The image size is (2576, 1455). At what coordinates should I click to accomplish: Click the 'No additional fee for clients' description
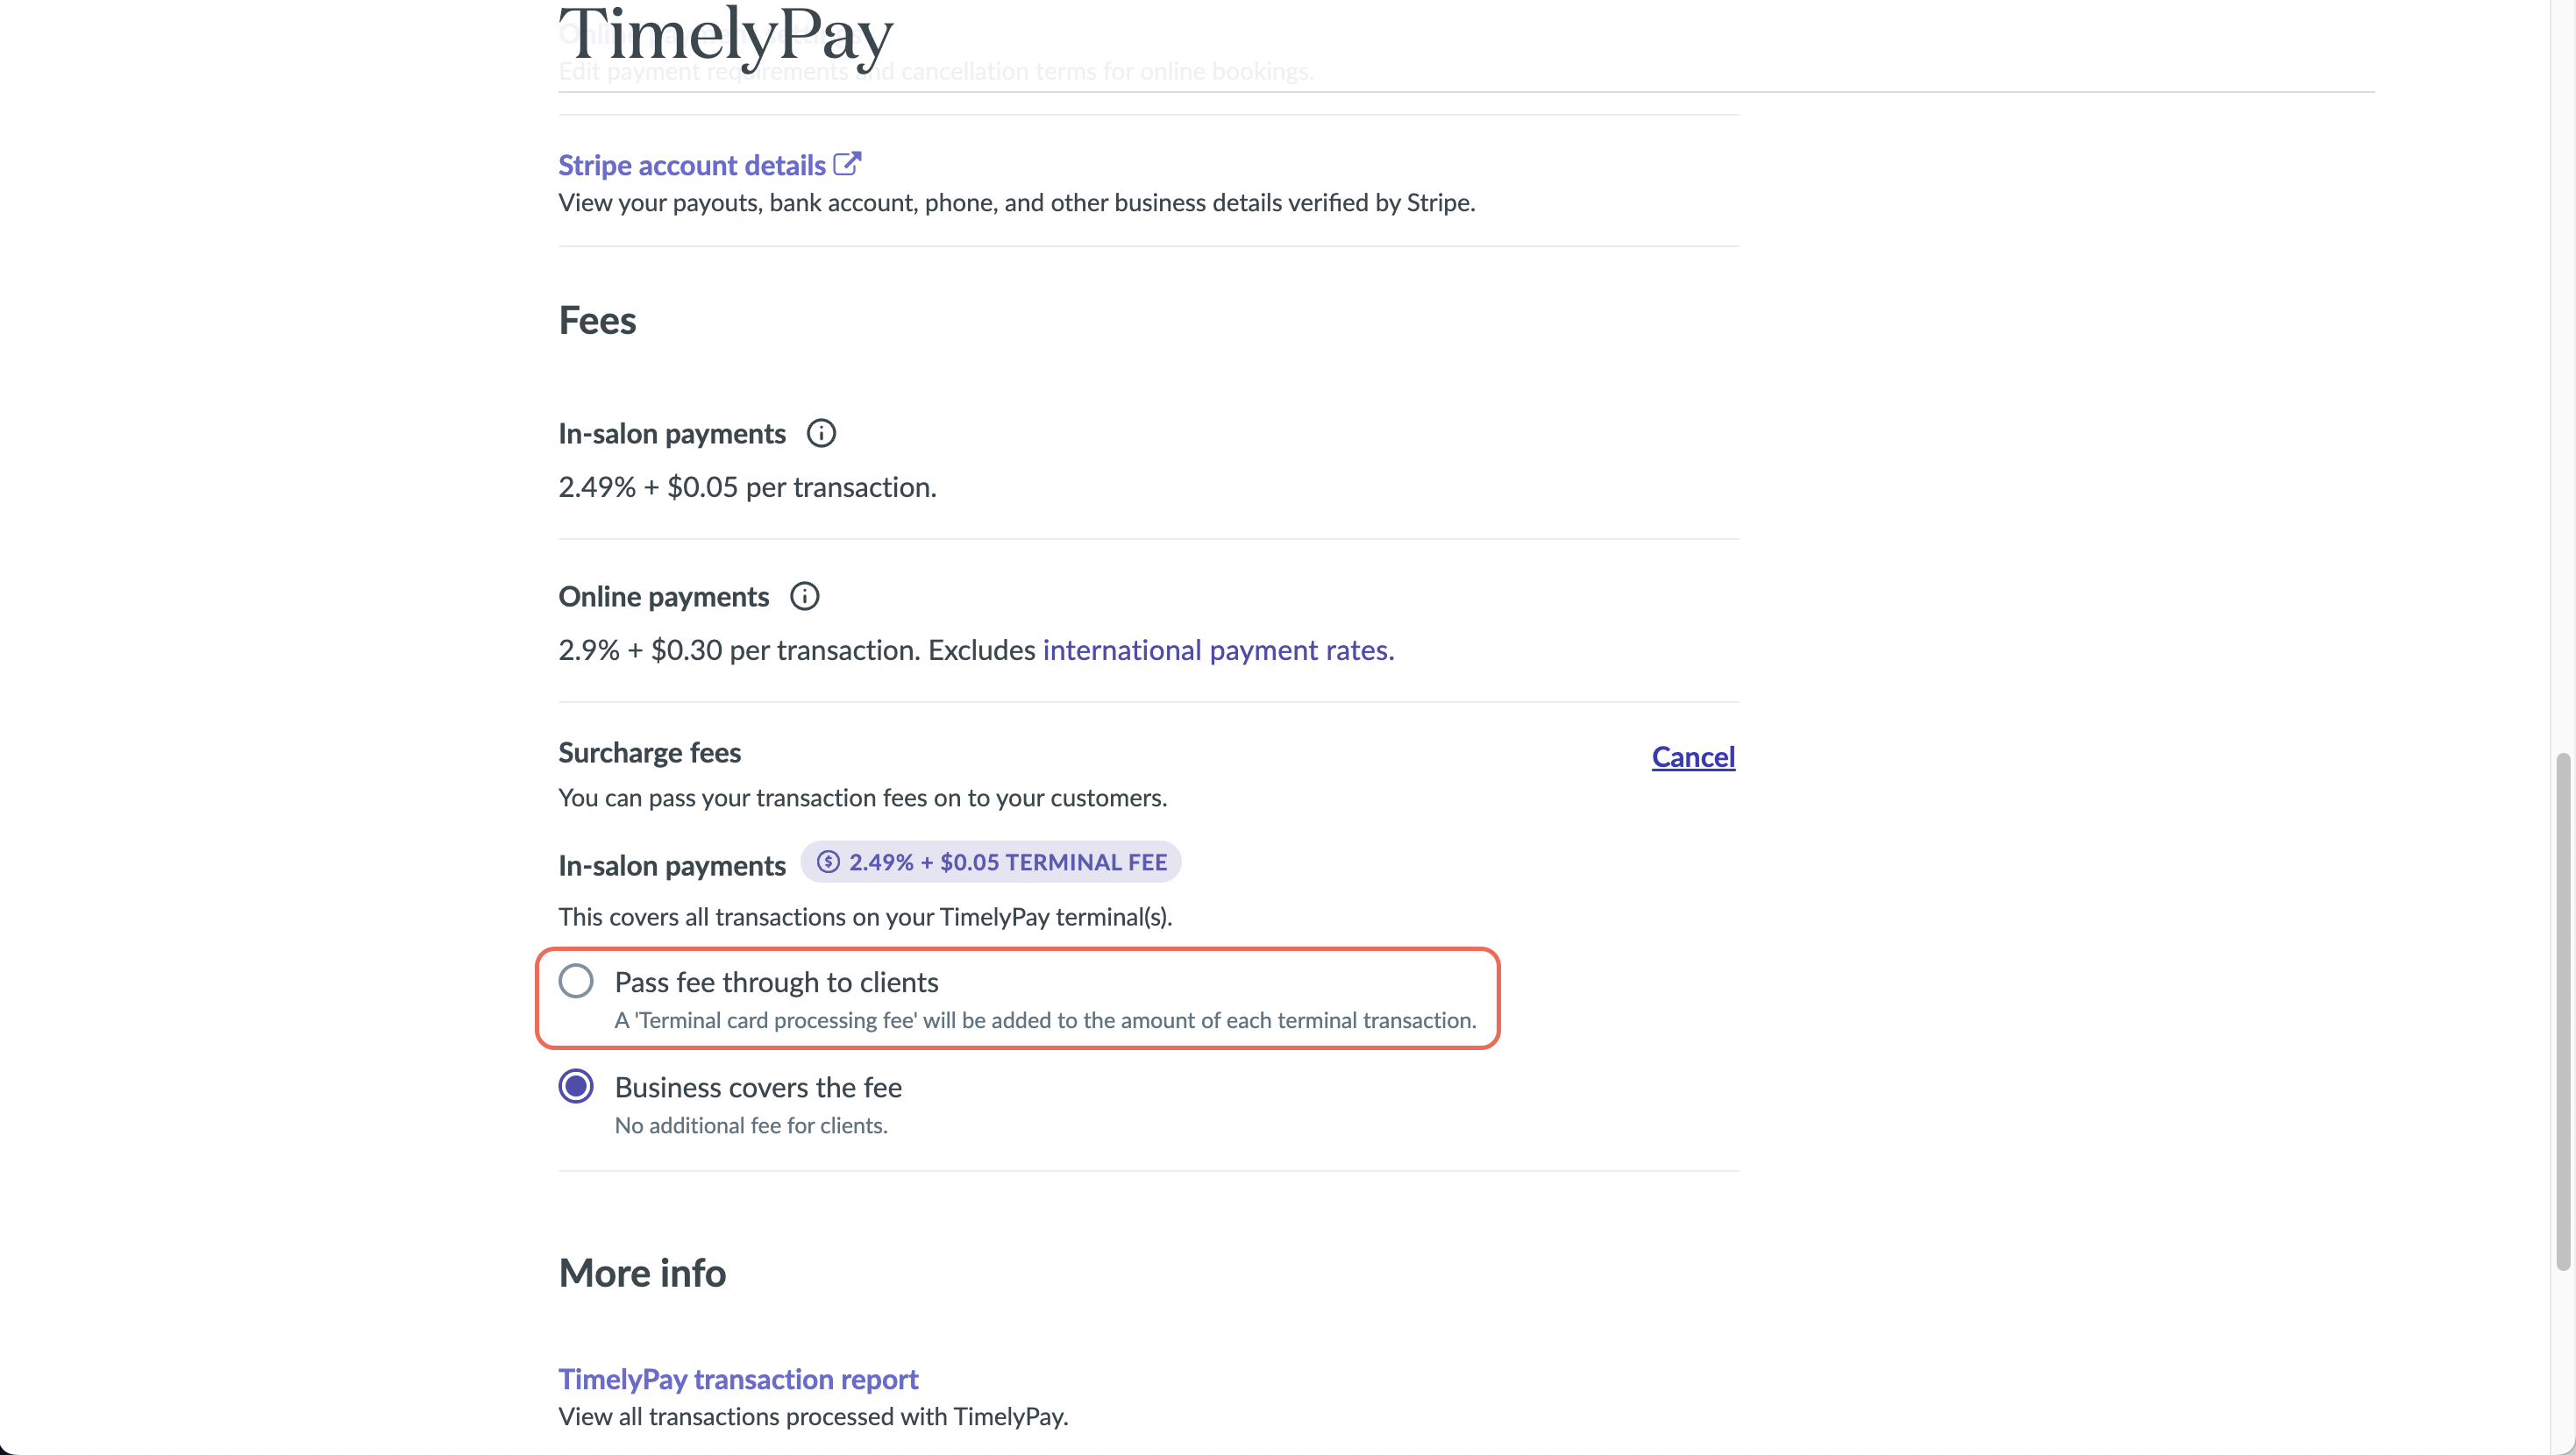pos(751,1125)
